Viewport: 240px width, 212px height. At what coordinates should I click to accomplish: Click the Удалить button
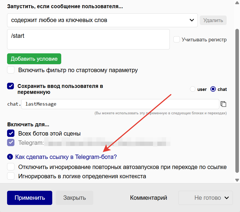pyautogui.click(x=213, y=20)
